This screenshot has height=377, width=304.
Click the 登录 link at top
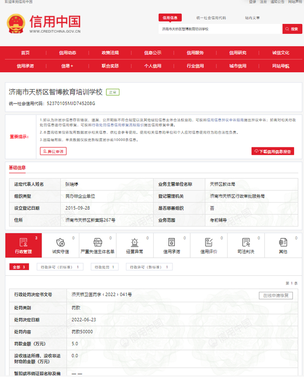(252, 2)
